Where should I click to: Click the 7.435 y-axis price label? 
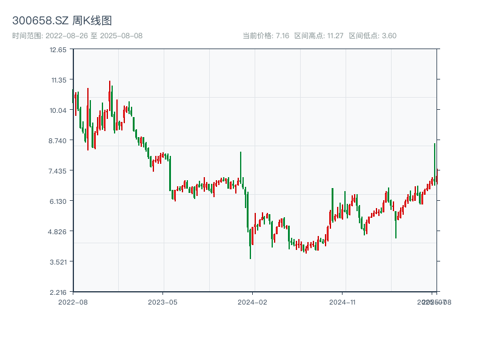[58, 171]
